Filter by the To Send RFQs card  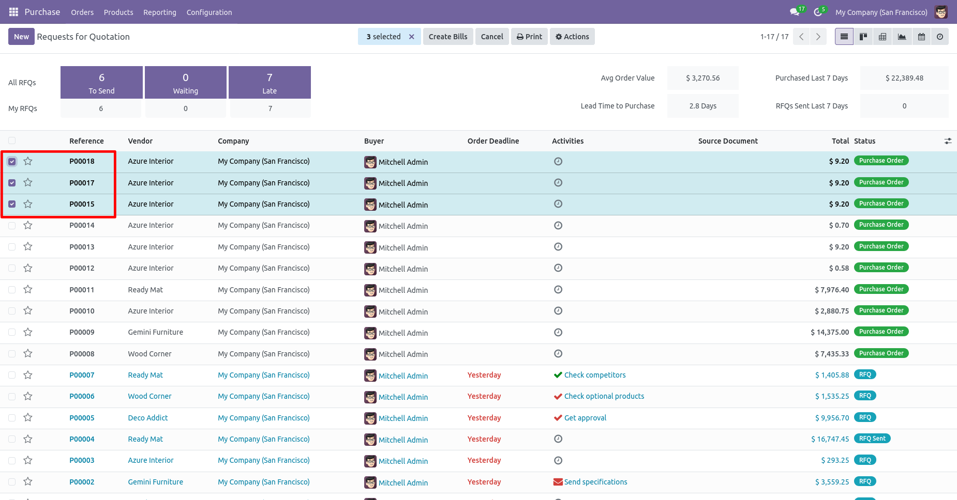[101, 83]
